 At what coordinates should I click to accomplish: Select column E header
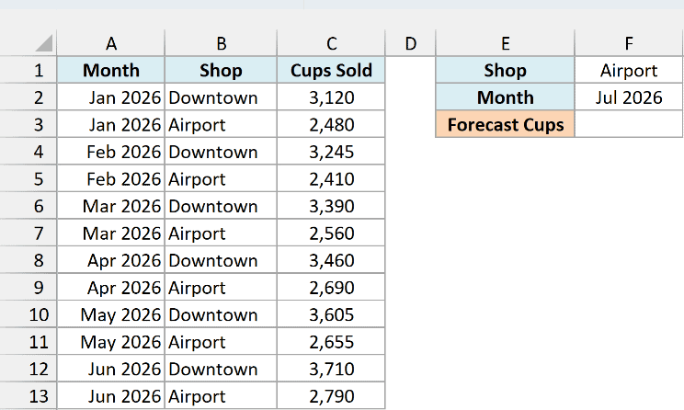tap(505, 43)
